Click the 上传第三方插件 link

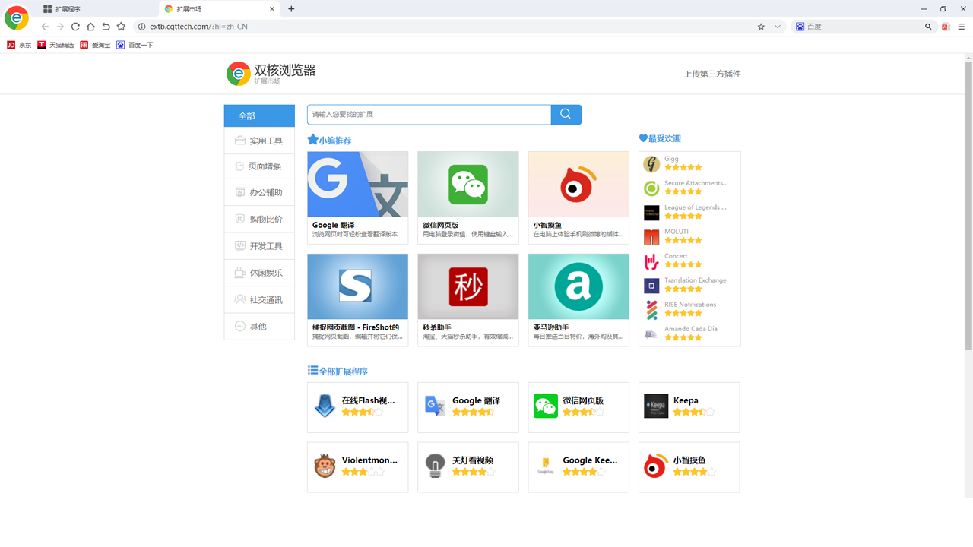712,73
